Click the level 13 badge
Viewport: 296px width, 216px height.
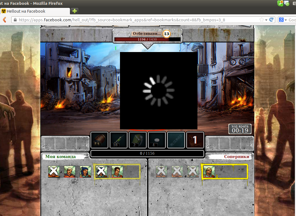[x=166, y=34]
